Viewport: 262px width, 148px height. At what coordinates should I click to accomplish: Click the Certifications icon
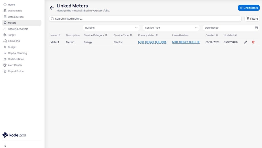coord(5,59)
